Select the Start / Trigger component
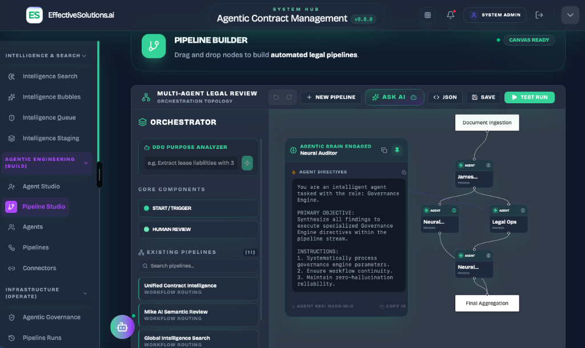The height and width of the screenshot is (348, 585). click(x=198, y=208)
